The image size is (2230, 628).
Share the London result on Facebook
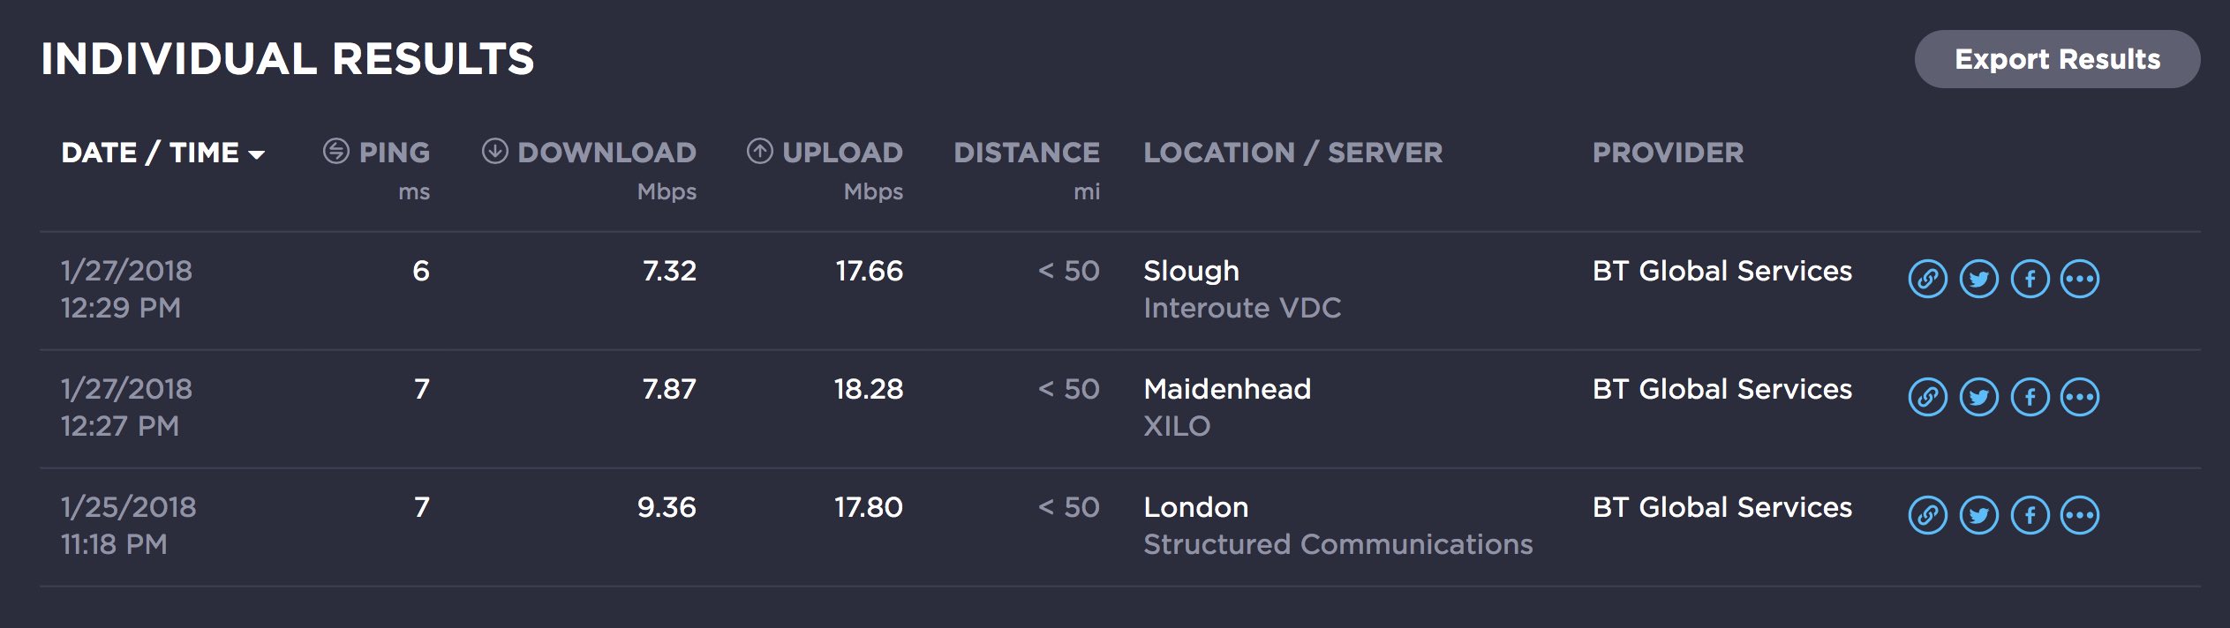tap(2030, 516)
